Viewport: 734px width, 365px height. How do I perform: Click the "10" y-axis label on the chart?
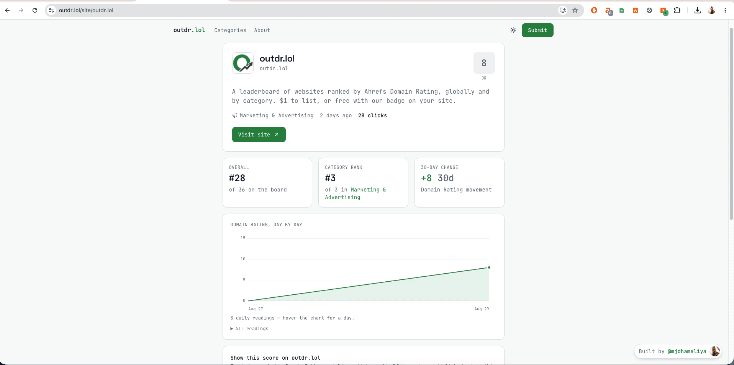243,259
